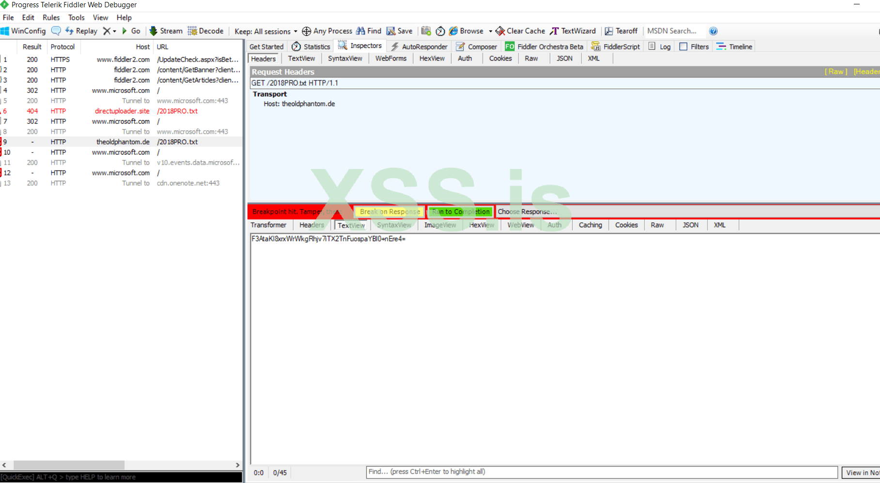Open the Remove sessions dropdown arrow
880x483 pixels.
[114, 31]
